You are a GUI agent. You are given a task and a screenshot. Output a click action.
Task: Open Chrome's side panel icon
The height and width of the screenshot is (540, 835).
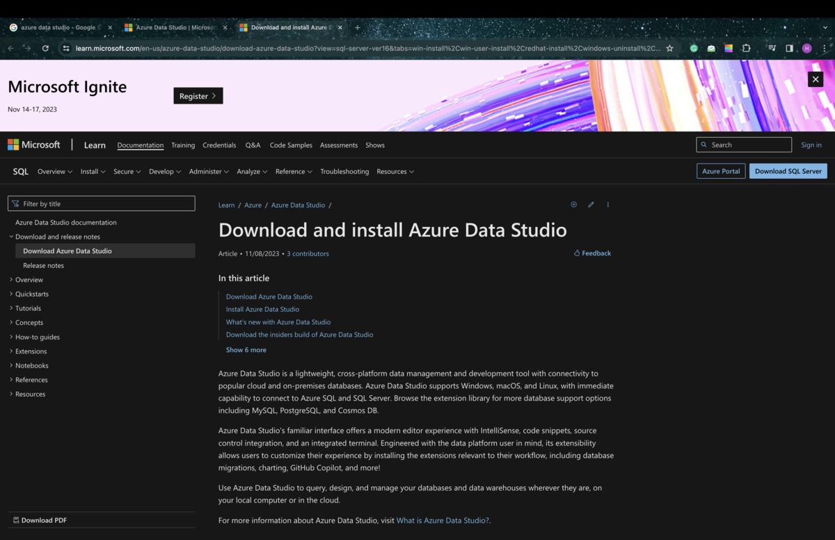point(789,48)
